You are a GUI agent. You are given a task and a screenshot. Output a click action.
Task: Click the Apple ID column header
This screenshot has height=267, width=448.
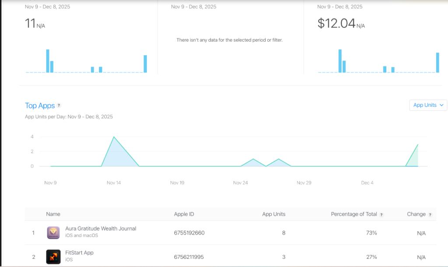tap(184, 214)
